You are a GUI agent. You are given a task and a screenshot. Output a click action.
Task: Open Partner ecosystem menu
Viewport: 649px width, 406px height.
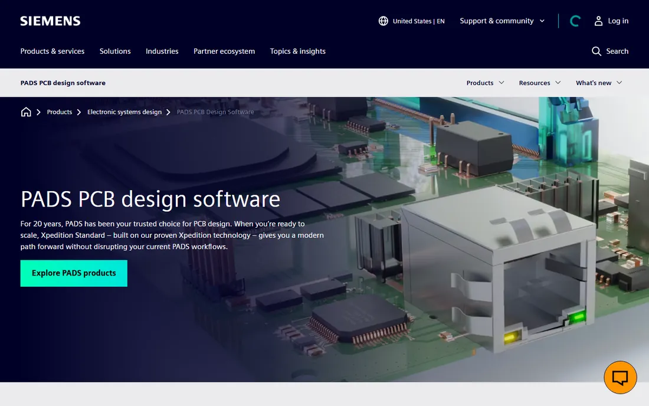pos(224,51)
